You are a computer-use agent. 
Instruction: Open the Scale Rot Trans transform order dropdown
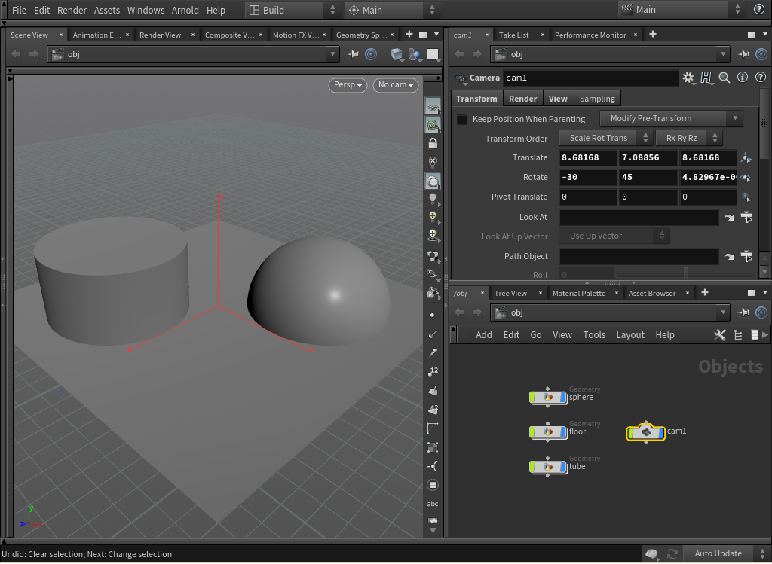(599, 138)
